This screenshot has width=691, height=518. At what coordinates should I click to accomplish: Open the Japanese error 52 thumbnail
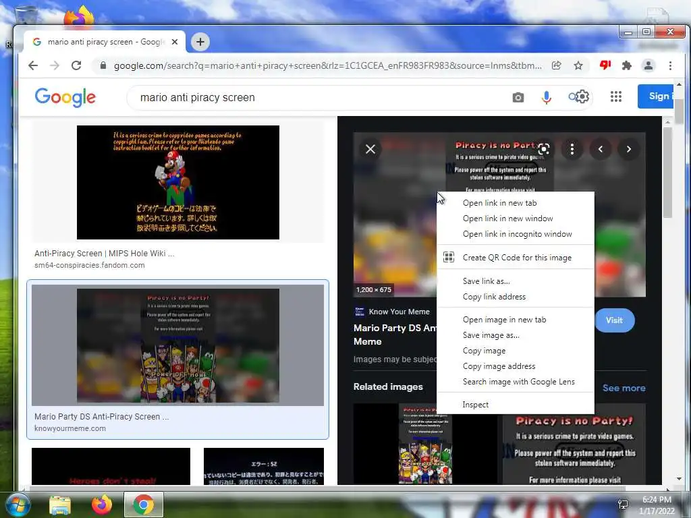pyautogui.click(x=264, y=467)
